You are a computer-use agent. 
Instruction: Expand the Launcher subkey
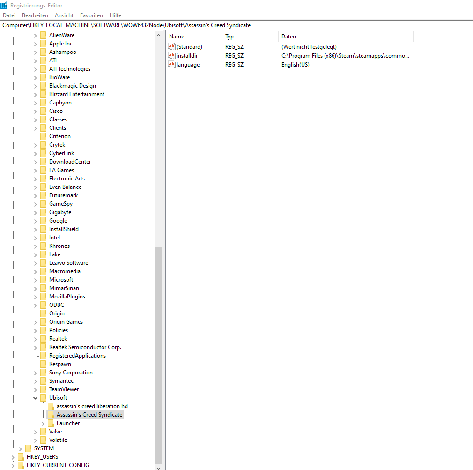point(43,424)
